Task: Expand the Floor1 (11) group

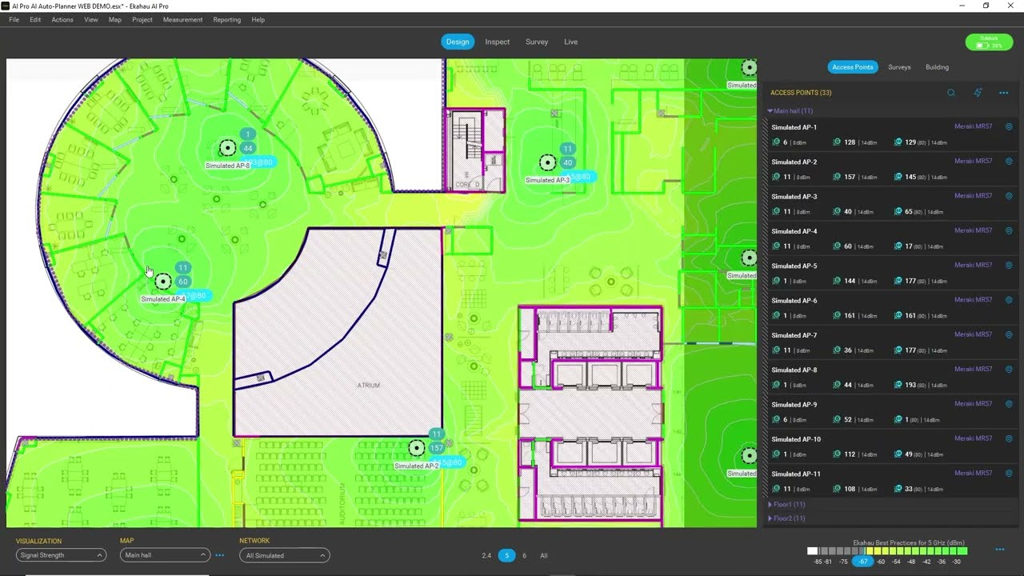Action: tap(789, 505)
